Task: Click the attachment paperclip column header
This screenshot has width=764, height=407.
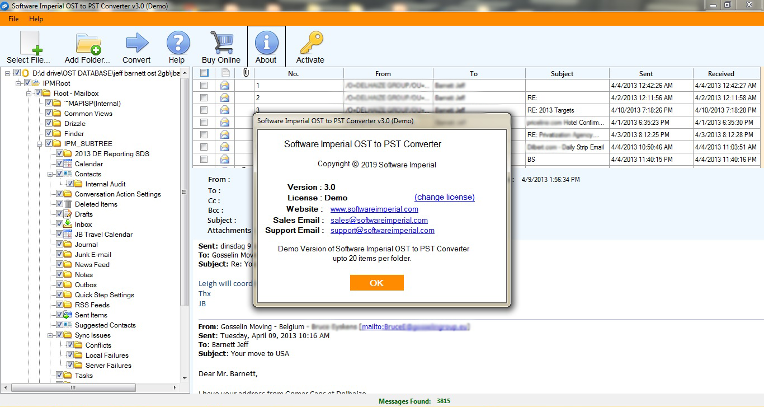Action: point(246,73)
